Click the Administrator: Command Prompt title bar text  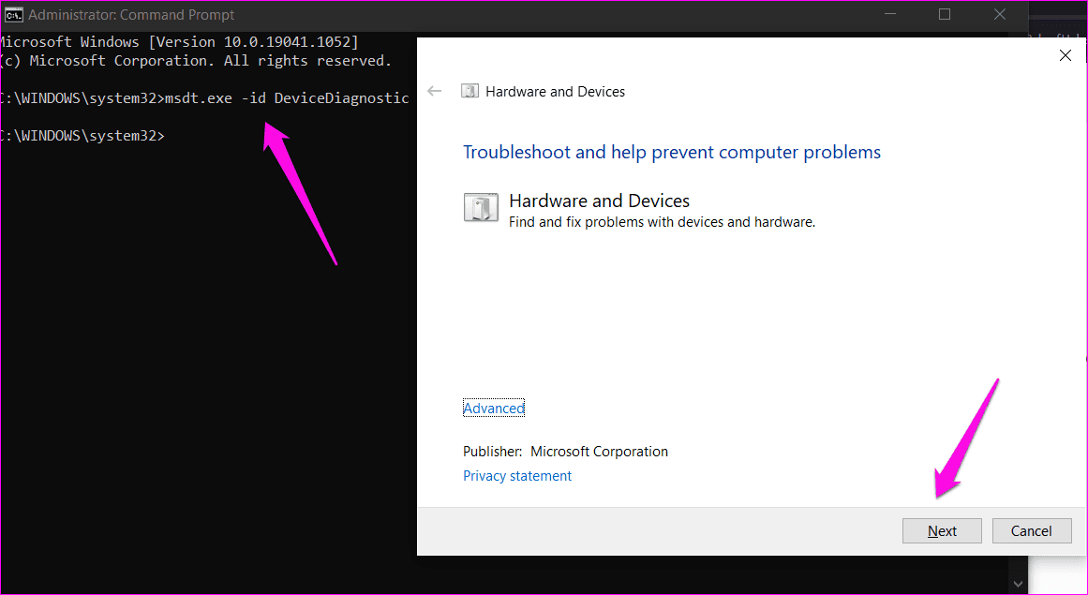[131, 15]
